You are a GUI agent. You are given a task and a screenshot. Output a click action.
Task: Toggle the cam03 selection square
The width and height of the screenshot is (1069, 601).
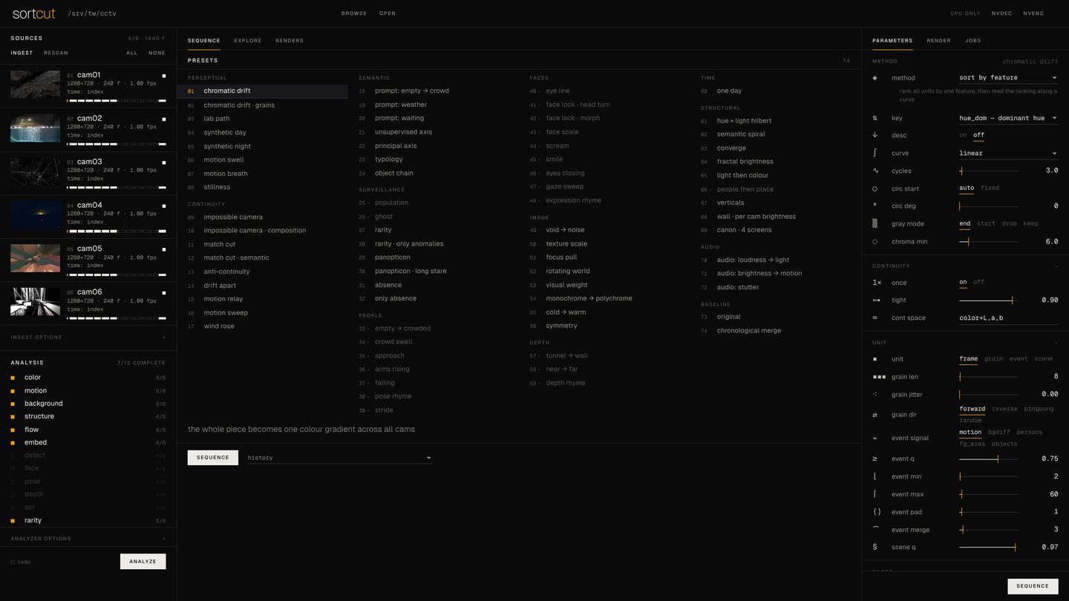(164, 162)
